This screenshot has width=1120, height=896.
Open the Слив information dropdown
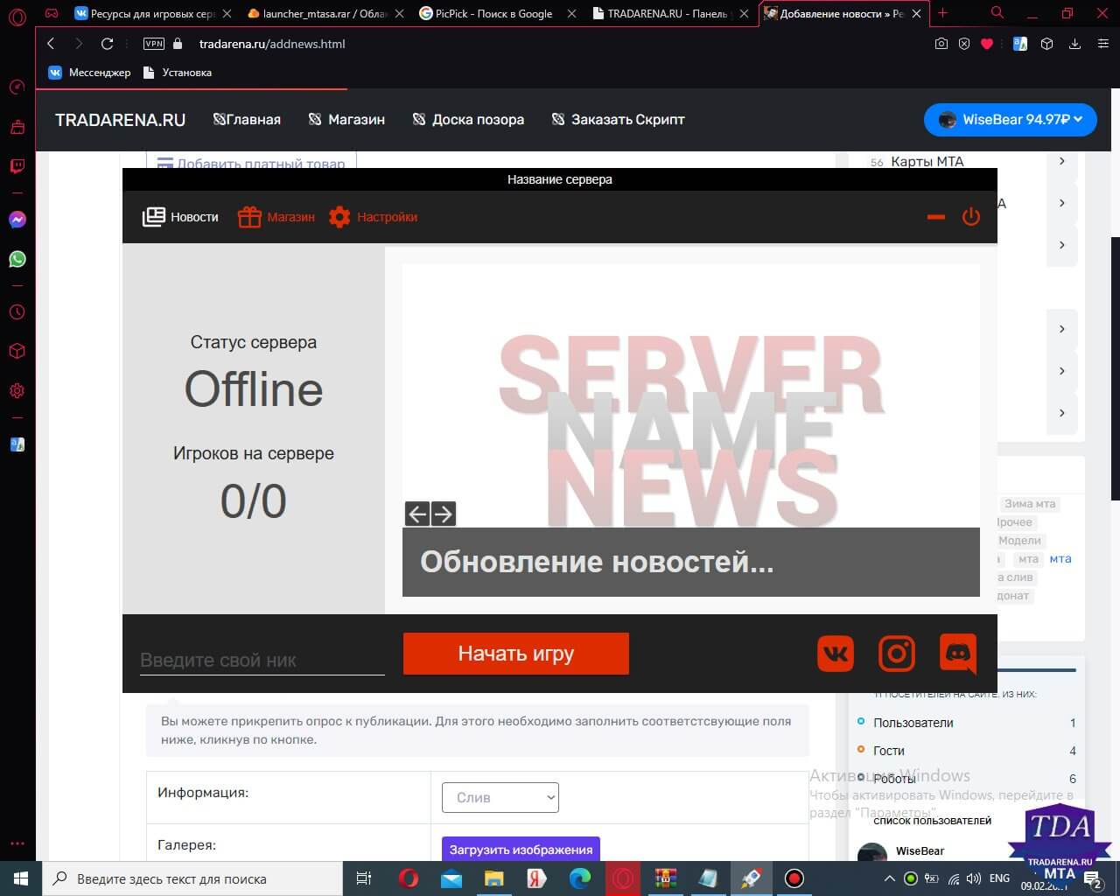click(500, 797)
